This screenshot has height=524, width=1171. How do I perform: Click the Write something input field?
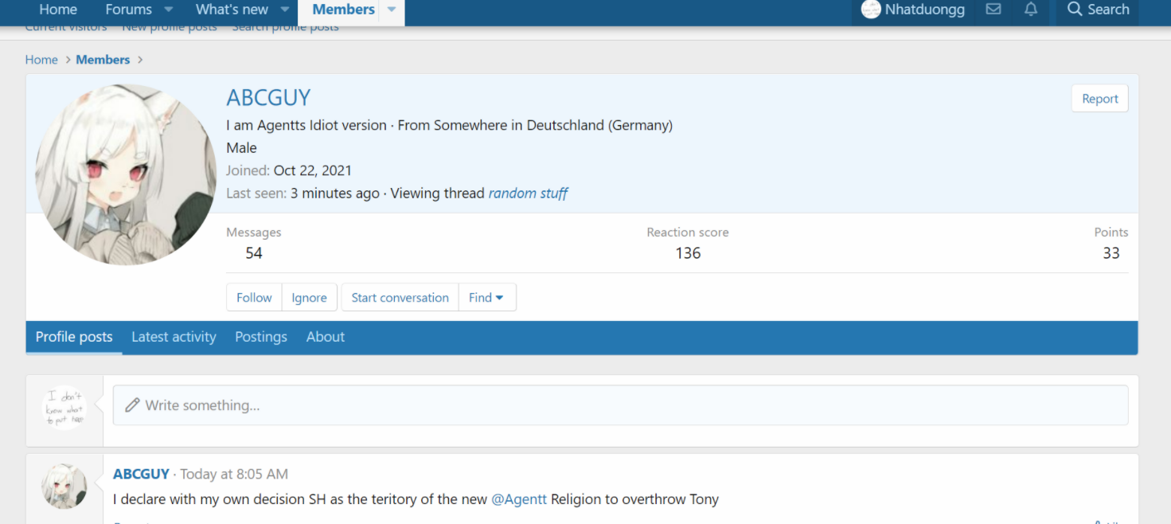click(620, 405)
